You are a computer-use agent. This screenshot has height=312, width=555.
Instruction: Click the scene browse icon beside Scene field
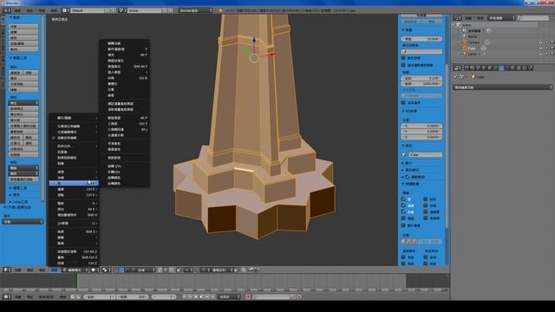coord(121,10)
